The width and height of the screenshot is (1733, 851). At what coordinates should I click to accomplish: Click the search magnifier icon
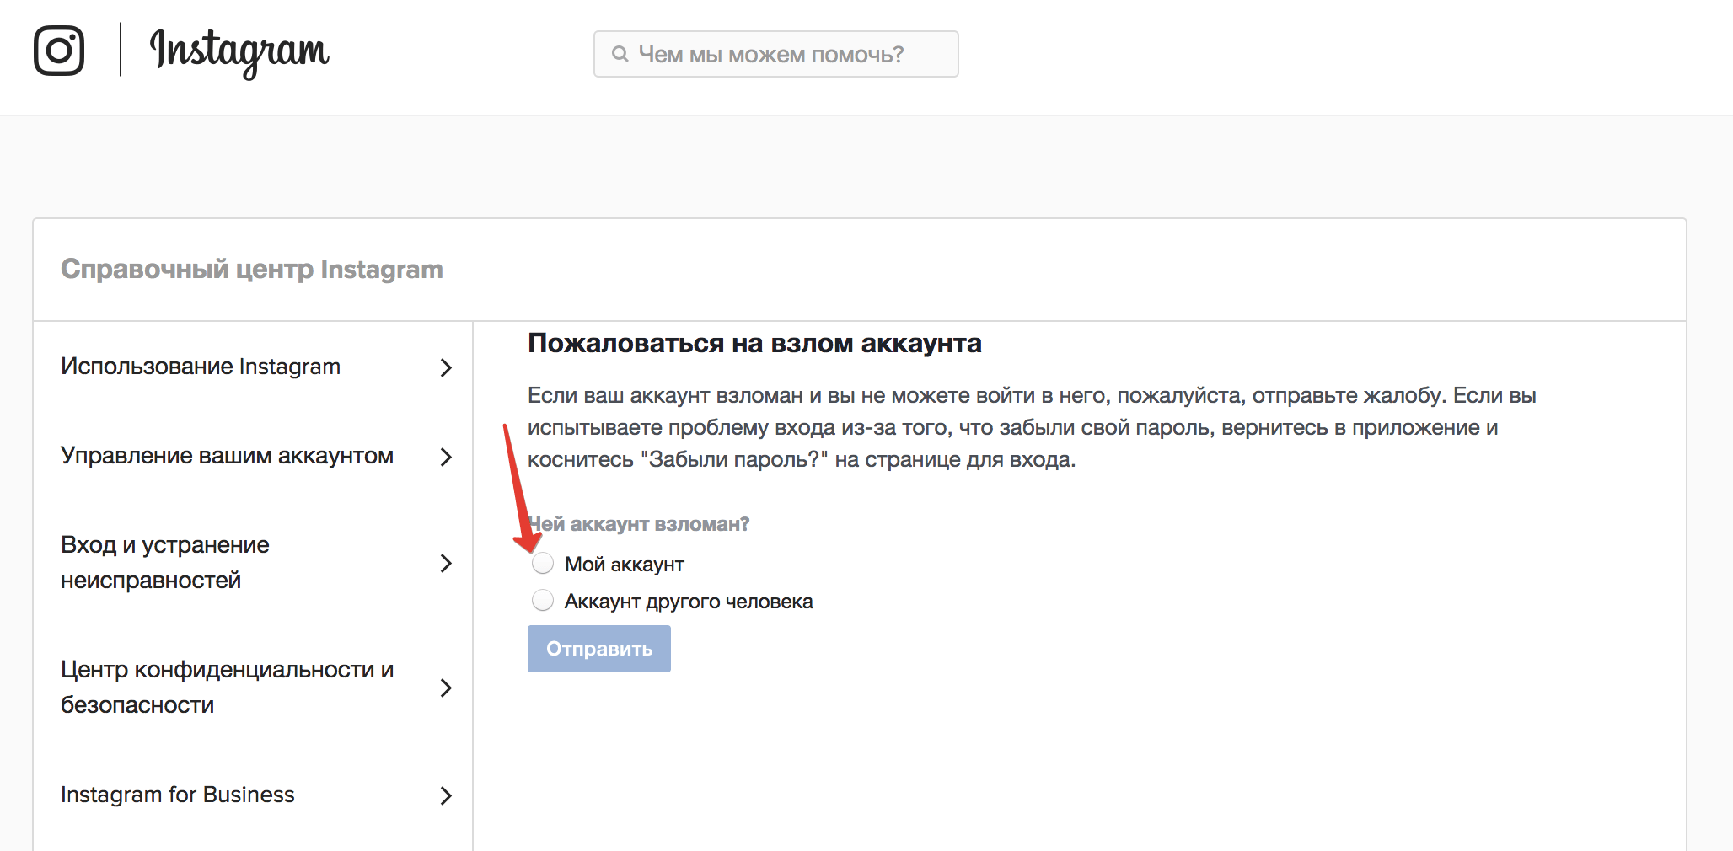point(620,54)
